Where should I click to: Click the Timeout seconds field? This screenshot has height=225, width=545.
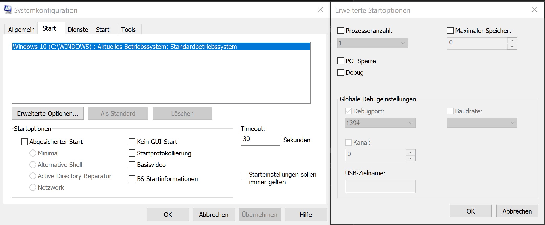coord(260,140)
